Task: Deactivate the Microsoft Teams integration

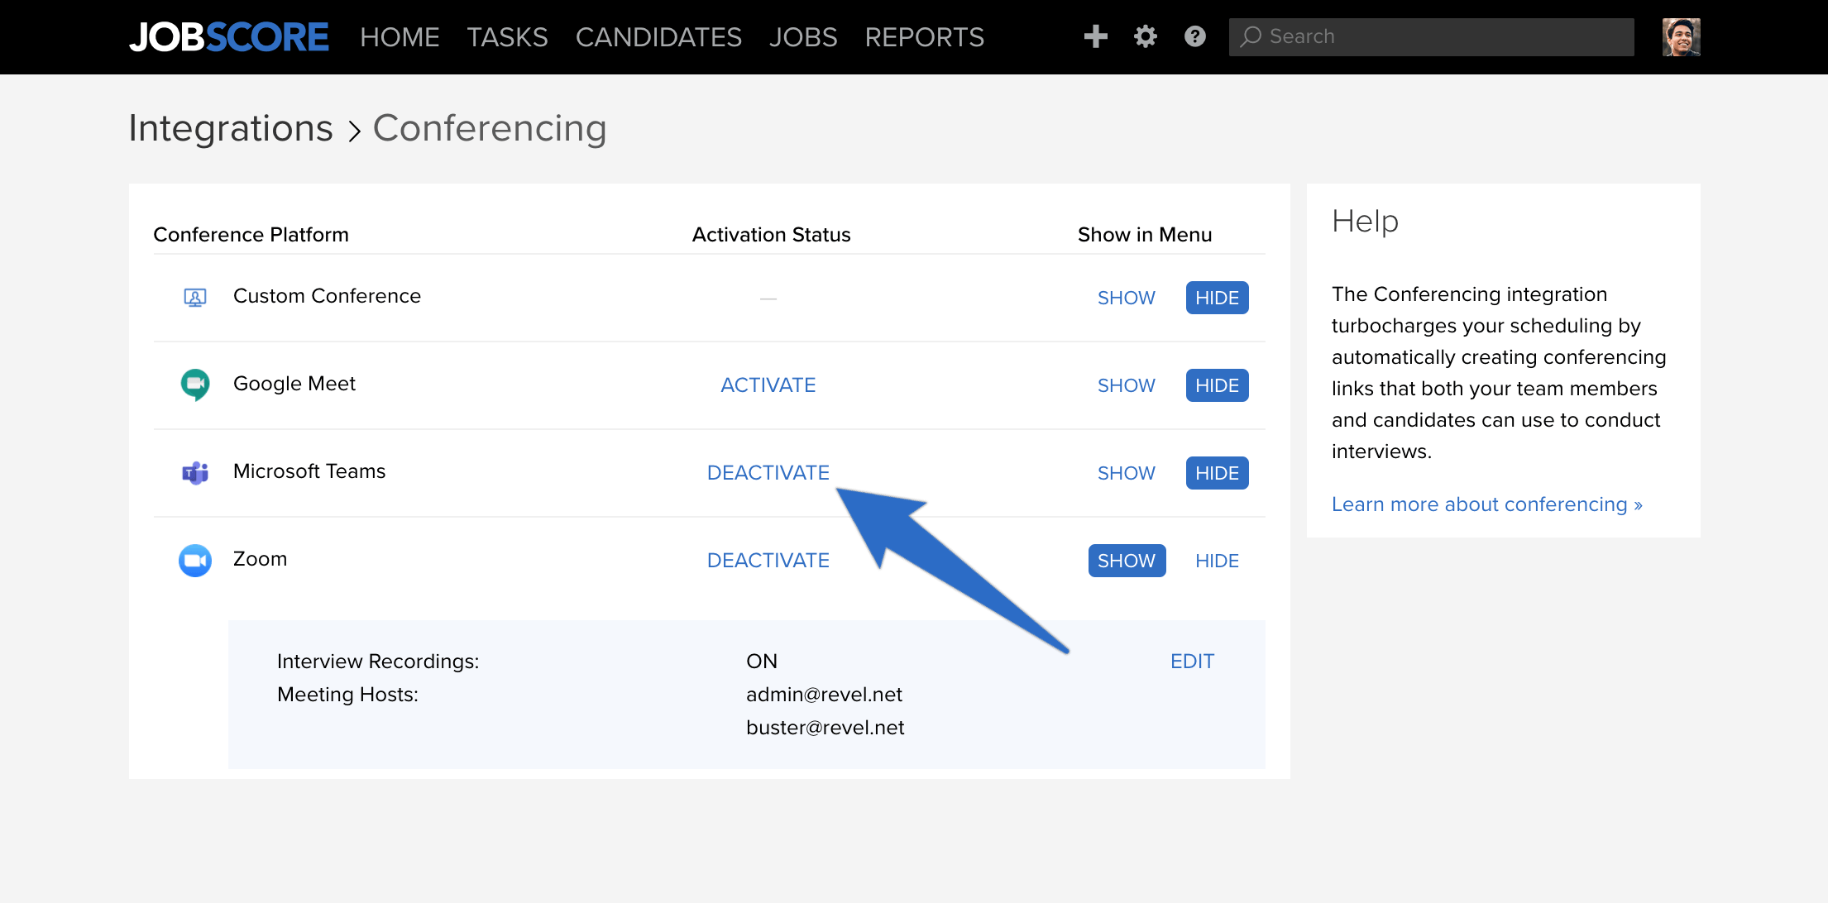Action: point(768,473)
